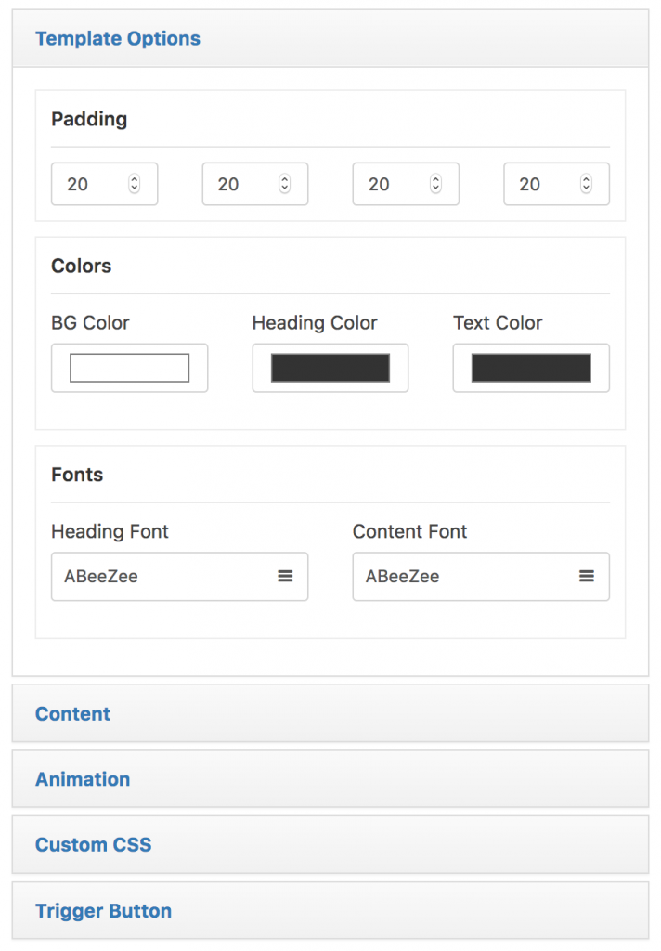Screen dimensions: 661x951
Task: Expand the Trigger Button section
Action: [x=103, y=910]
